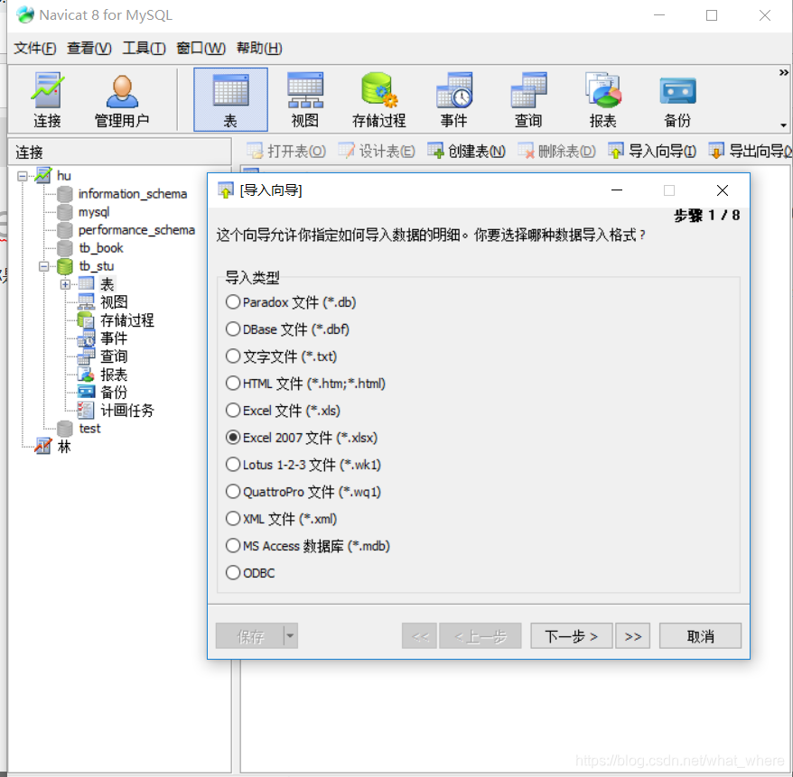Open the 查询 query toolbar icon
793x777 pixels.
tap(528, 100)
